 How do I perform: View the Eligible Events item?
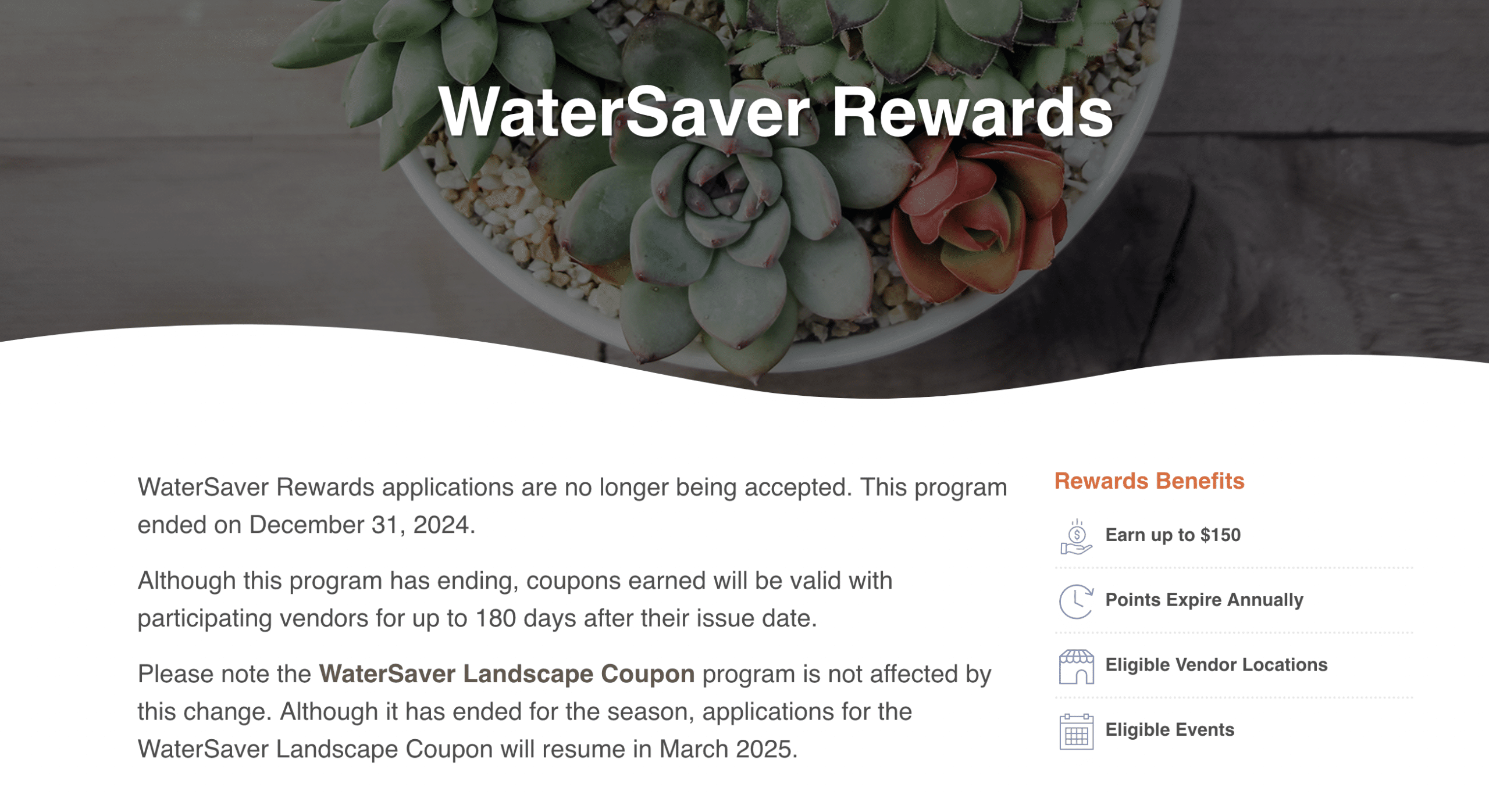click(1170, 730)
